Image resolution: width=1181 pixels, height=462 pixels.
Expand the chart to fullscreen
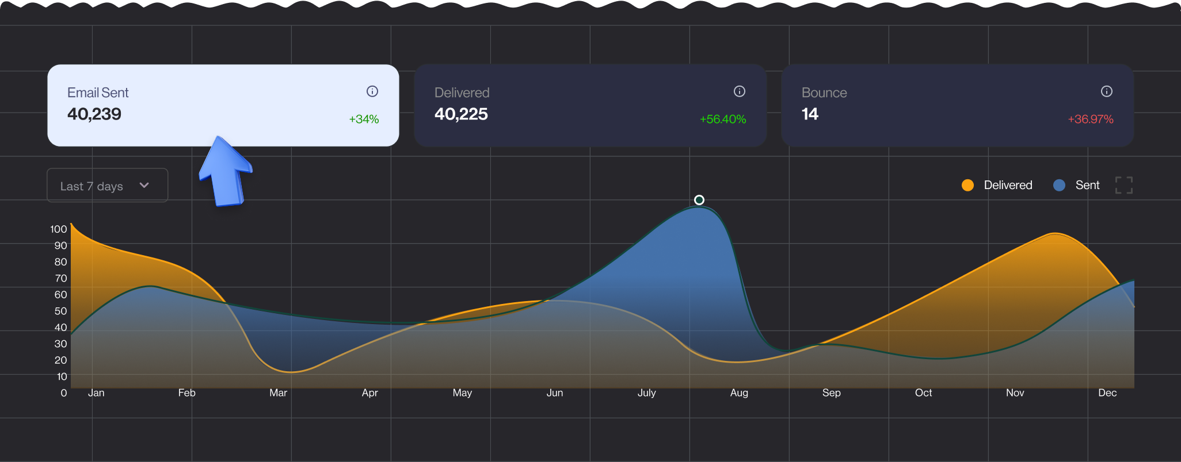(1123, 185)
